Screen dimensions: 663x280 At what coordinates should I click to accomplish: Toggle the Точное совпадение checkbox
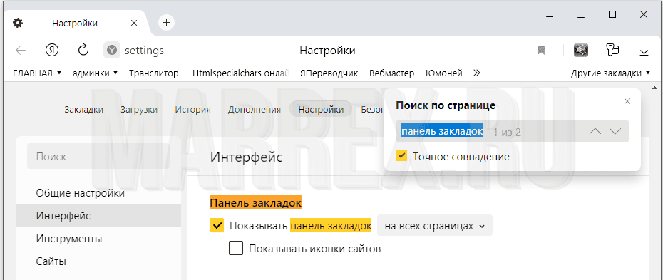[x=401, y=156]
